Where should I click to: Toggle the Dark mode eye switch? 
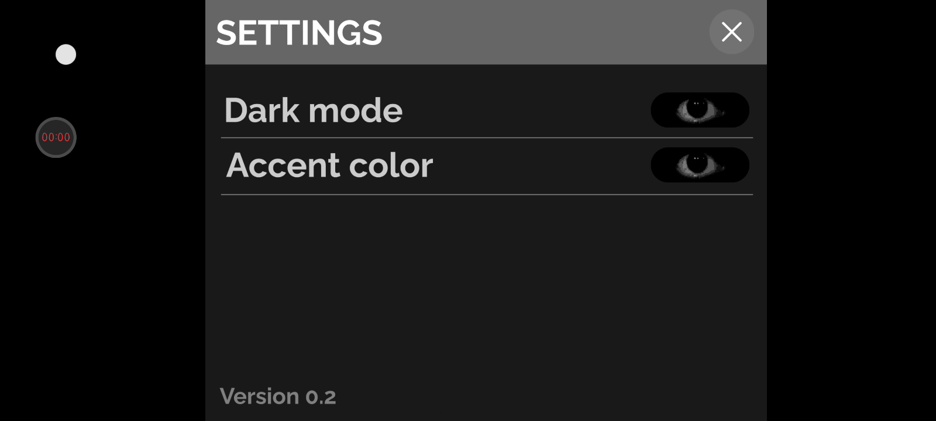pyautogui.click(x=700, y=110)
